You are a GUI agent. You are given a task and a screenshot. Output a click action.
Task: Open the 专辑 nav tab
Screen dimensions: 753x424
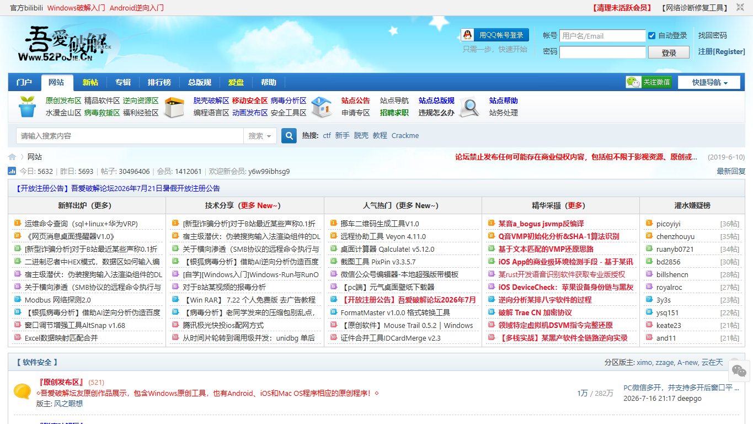pyautogui.click(x=123, y=82)
